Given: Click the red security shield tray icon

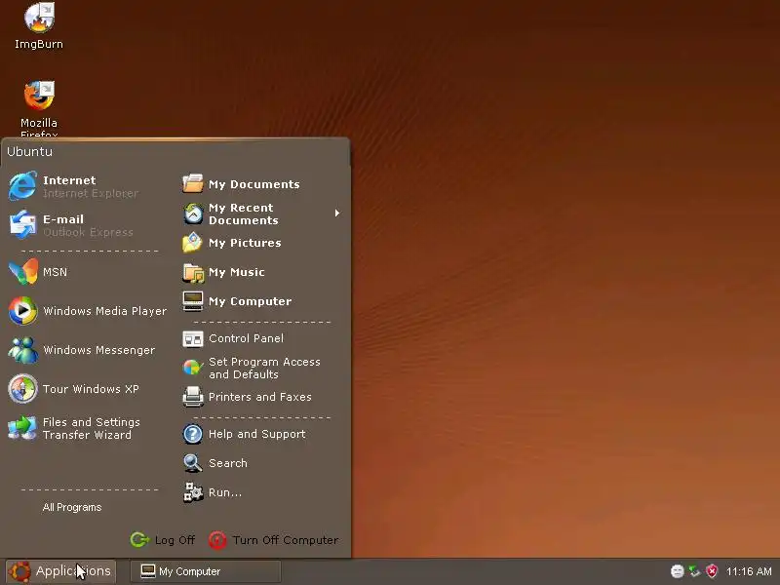Looking at the screenshot, I should [713, 571].
